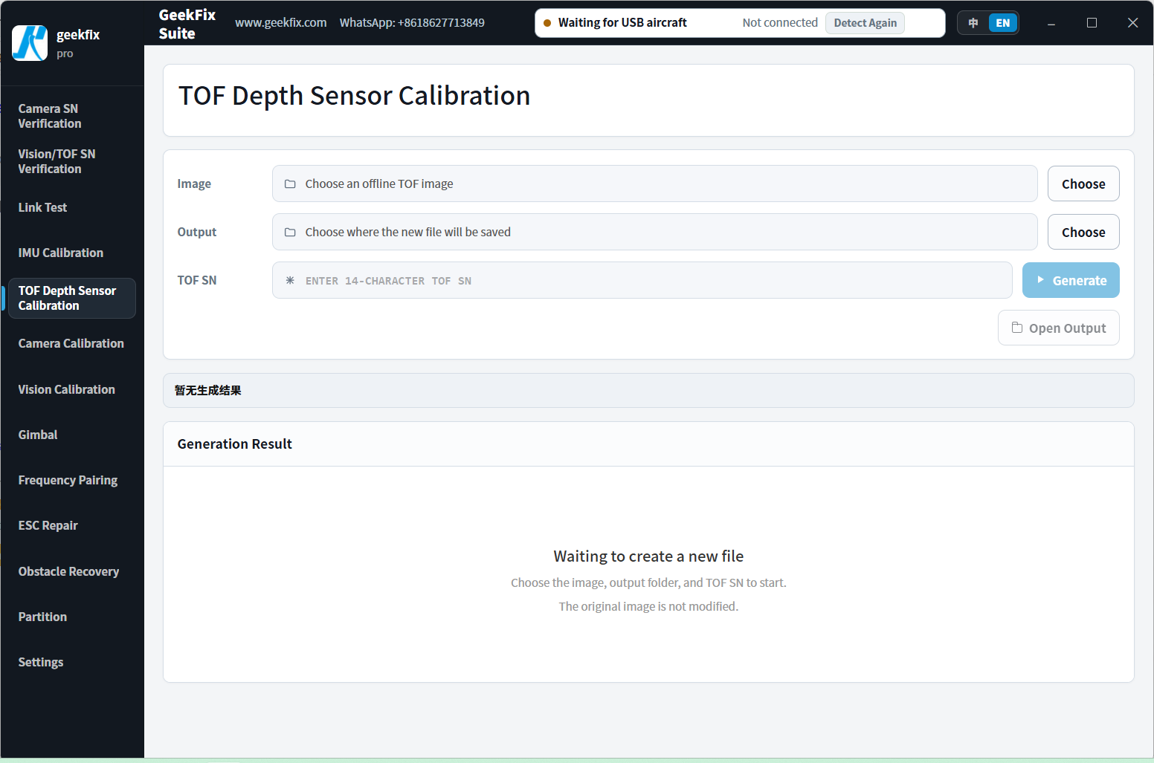
Task: Switch language to EN
Action: tap(1003, 23)
